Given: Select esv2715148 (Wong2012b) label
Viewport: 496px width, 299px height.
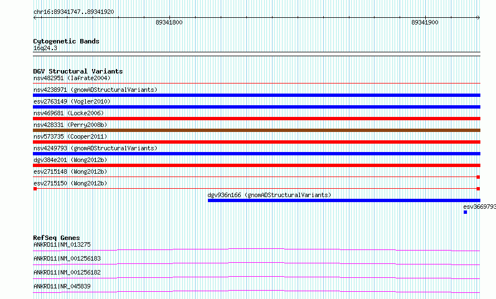Looking at the screenshot, I should click(70, 171).
